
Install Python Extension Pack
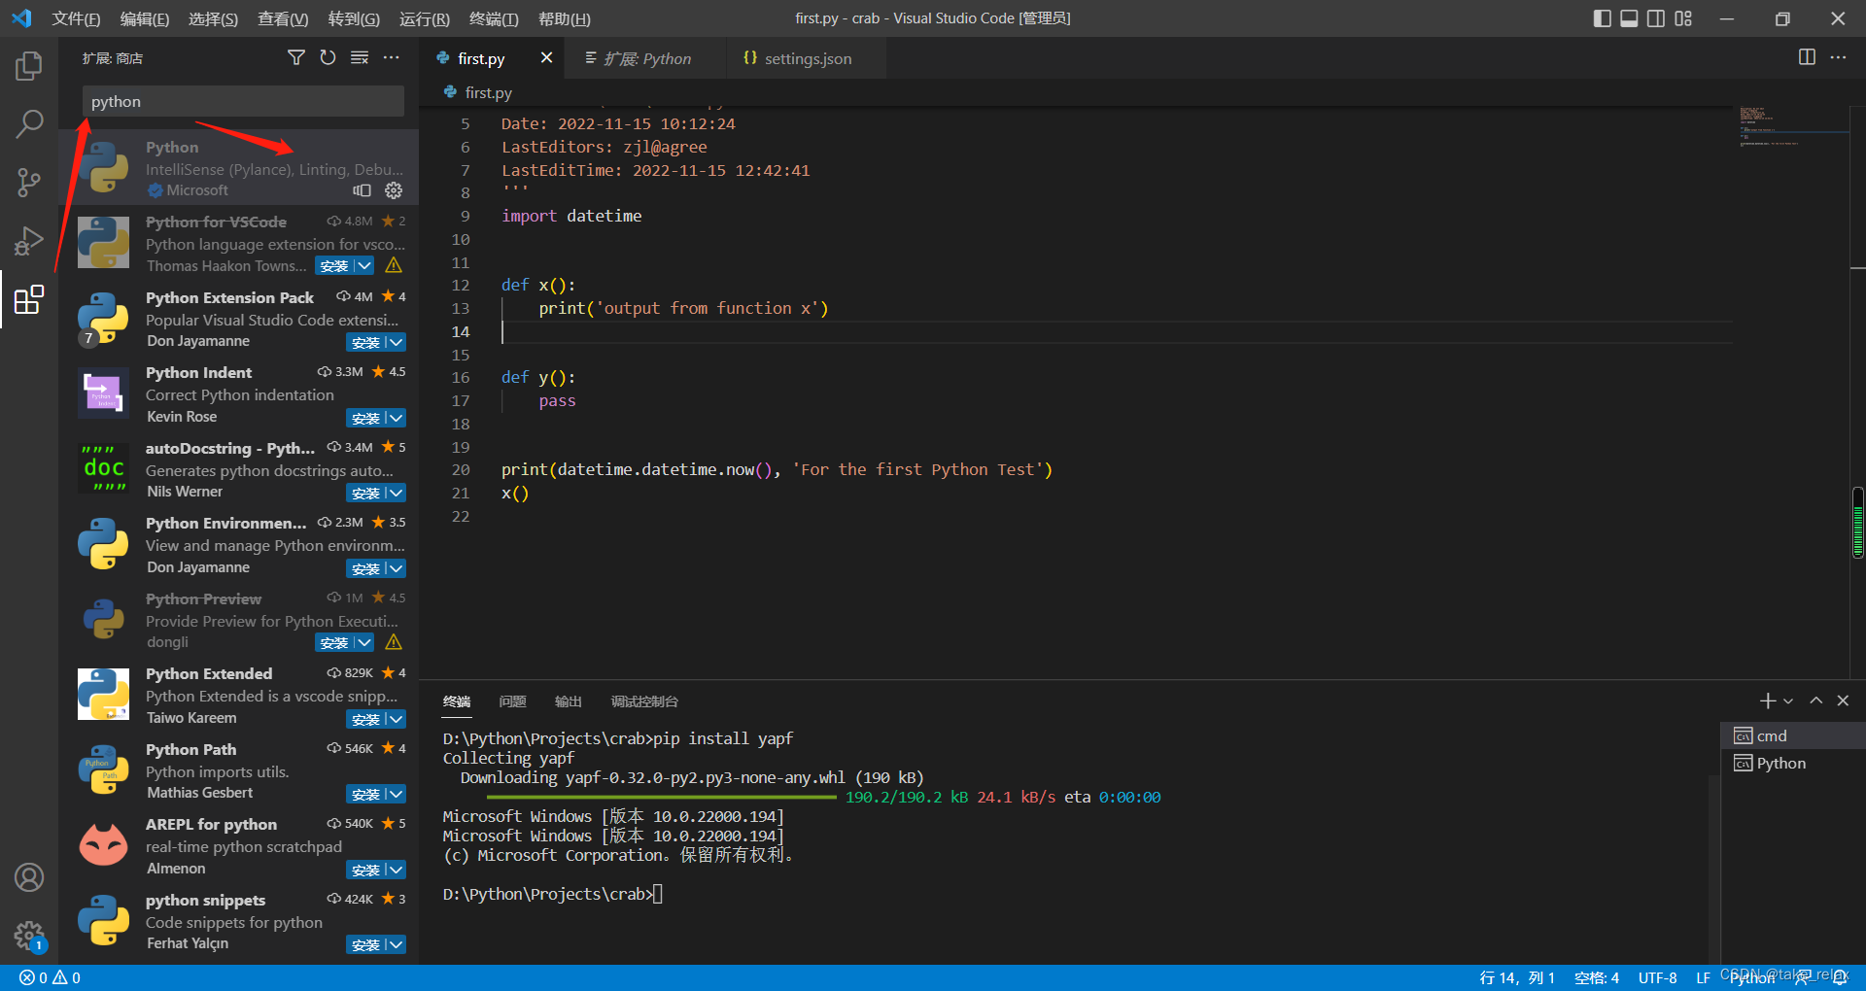coord(365,342)
